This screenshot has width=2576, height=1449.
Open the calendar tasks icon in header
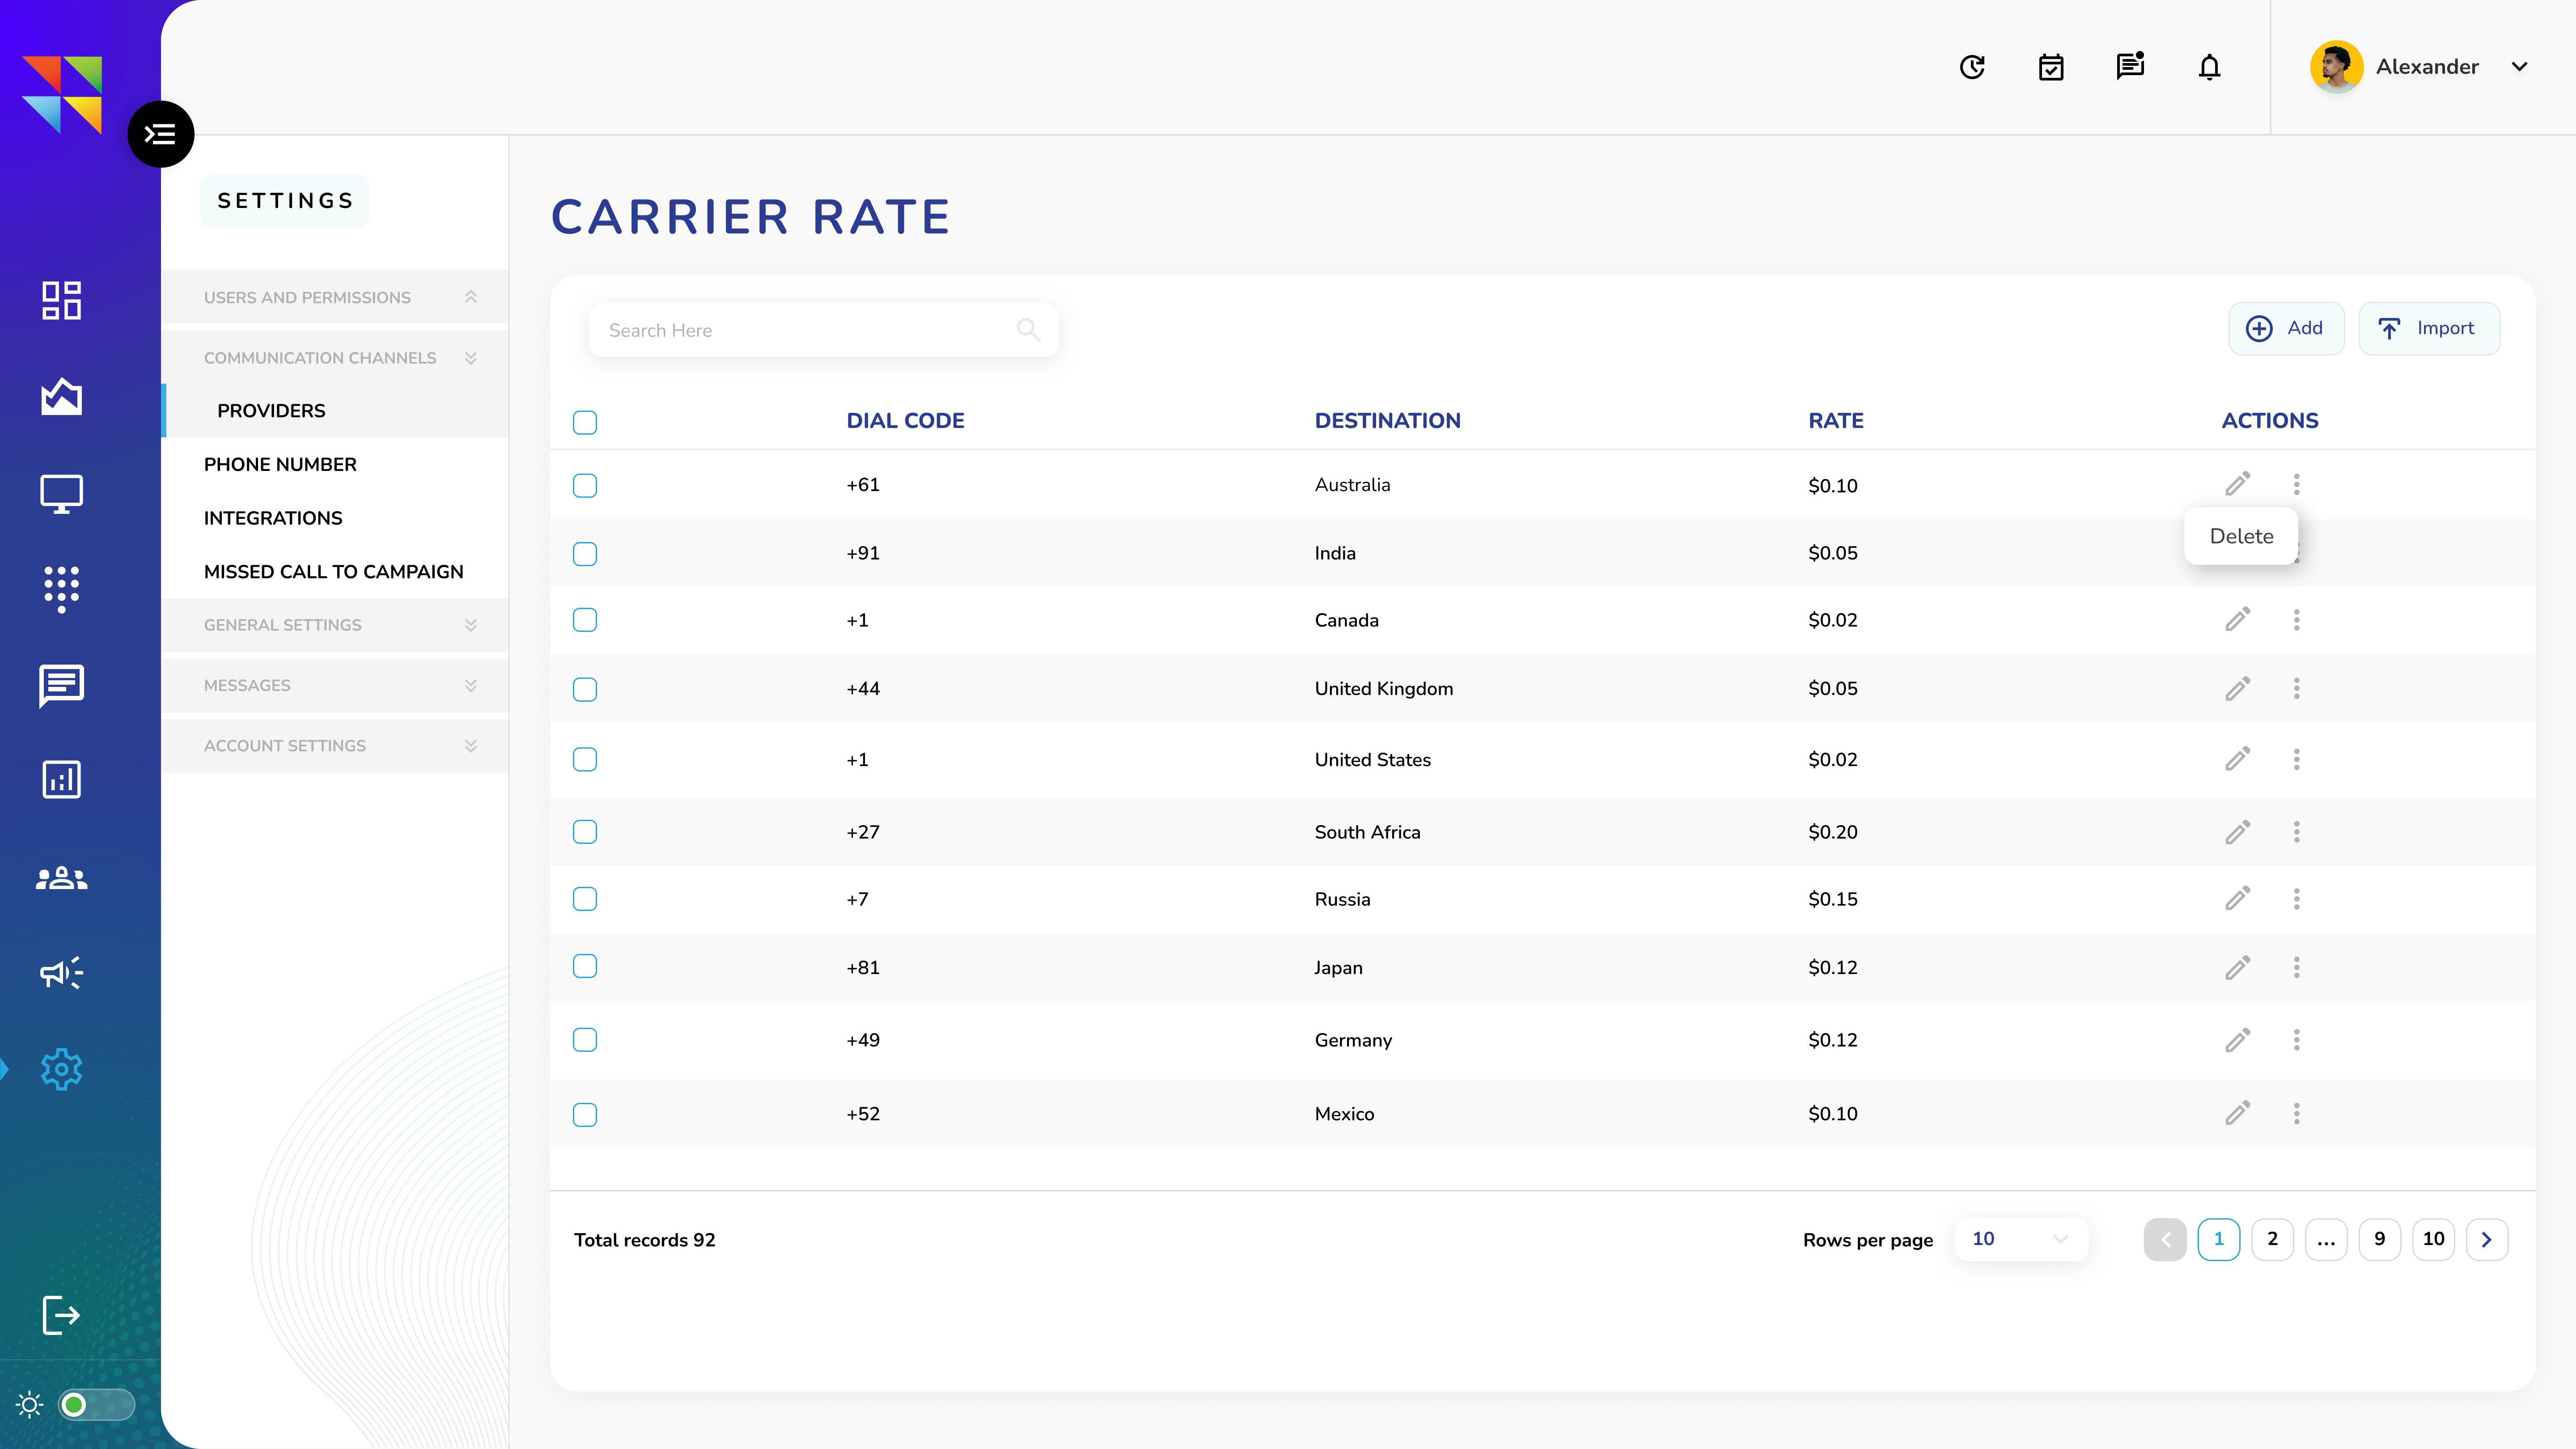[2051, 67]
